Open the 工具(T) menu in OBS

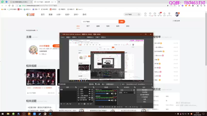pos(97,37)
